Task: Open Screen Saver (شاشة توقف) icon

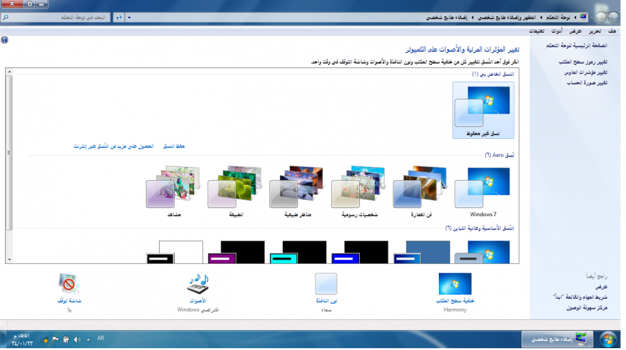Action: point(69,284)
